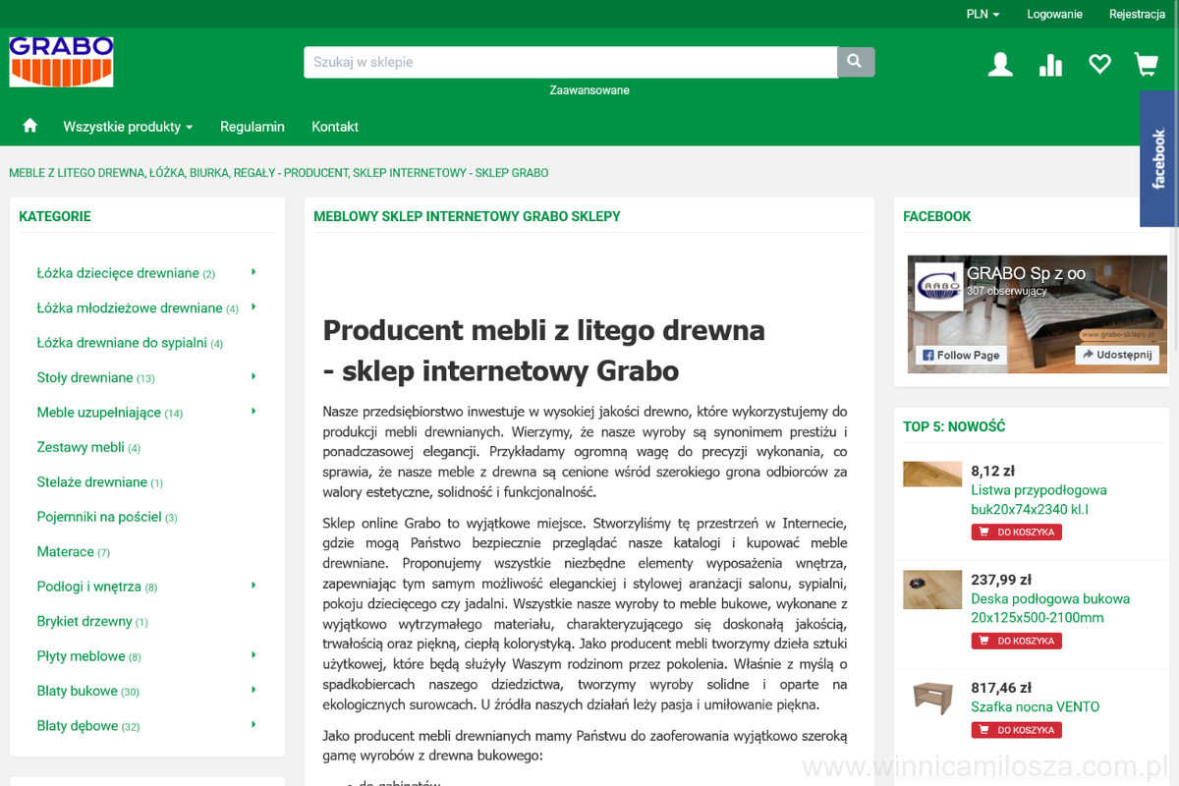
Task: Open the user account icon
Action: point(1000,65)
